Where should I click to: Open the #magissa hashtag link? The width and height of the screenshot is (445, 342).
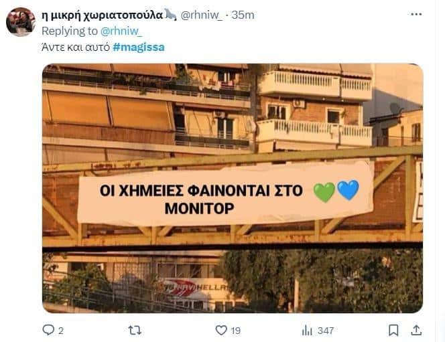tap(139, 47)
